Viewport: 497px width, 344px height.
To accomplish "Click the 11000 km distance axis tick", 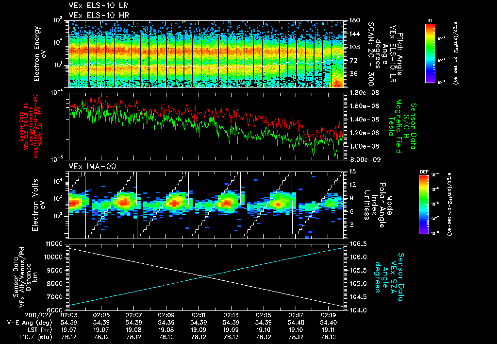I will [54, 243].
